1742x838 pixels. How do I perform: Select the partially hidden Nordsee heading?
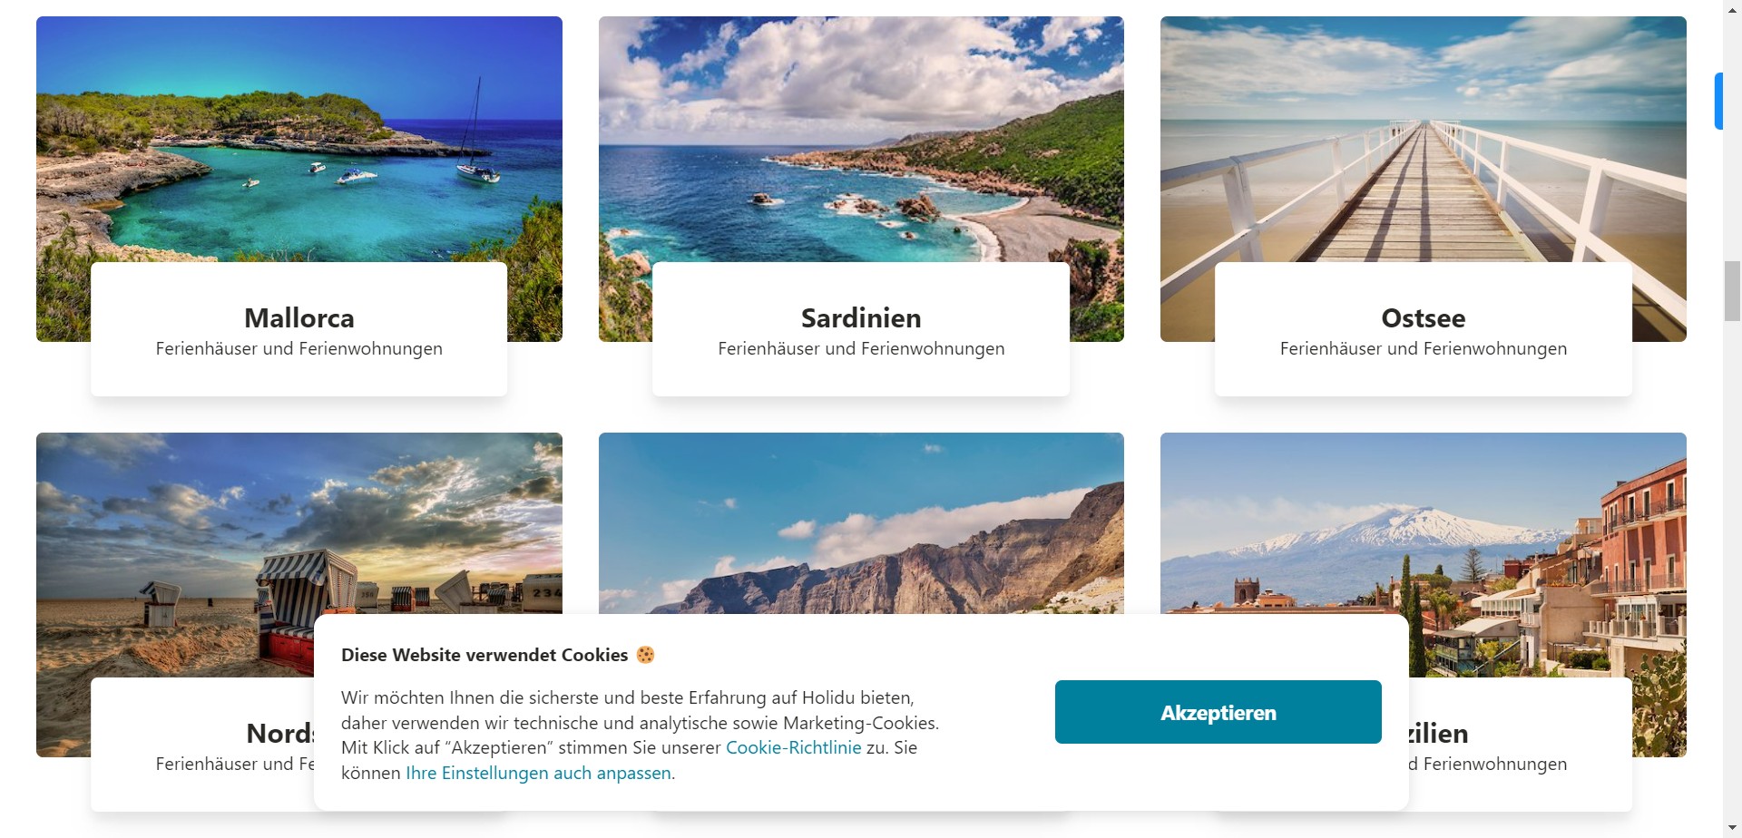(279, 733)
